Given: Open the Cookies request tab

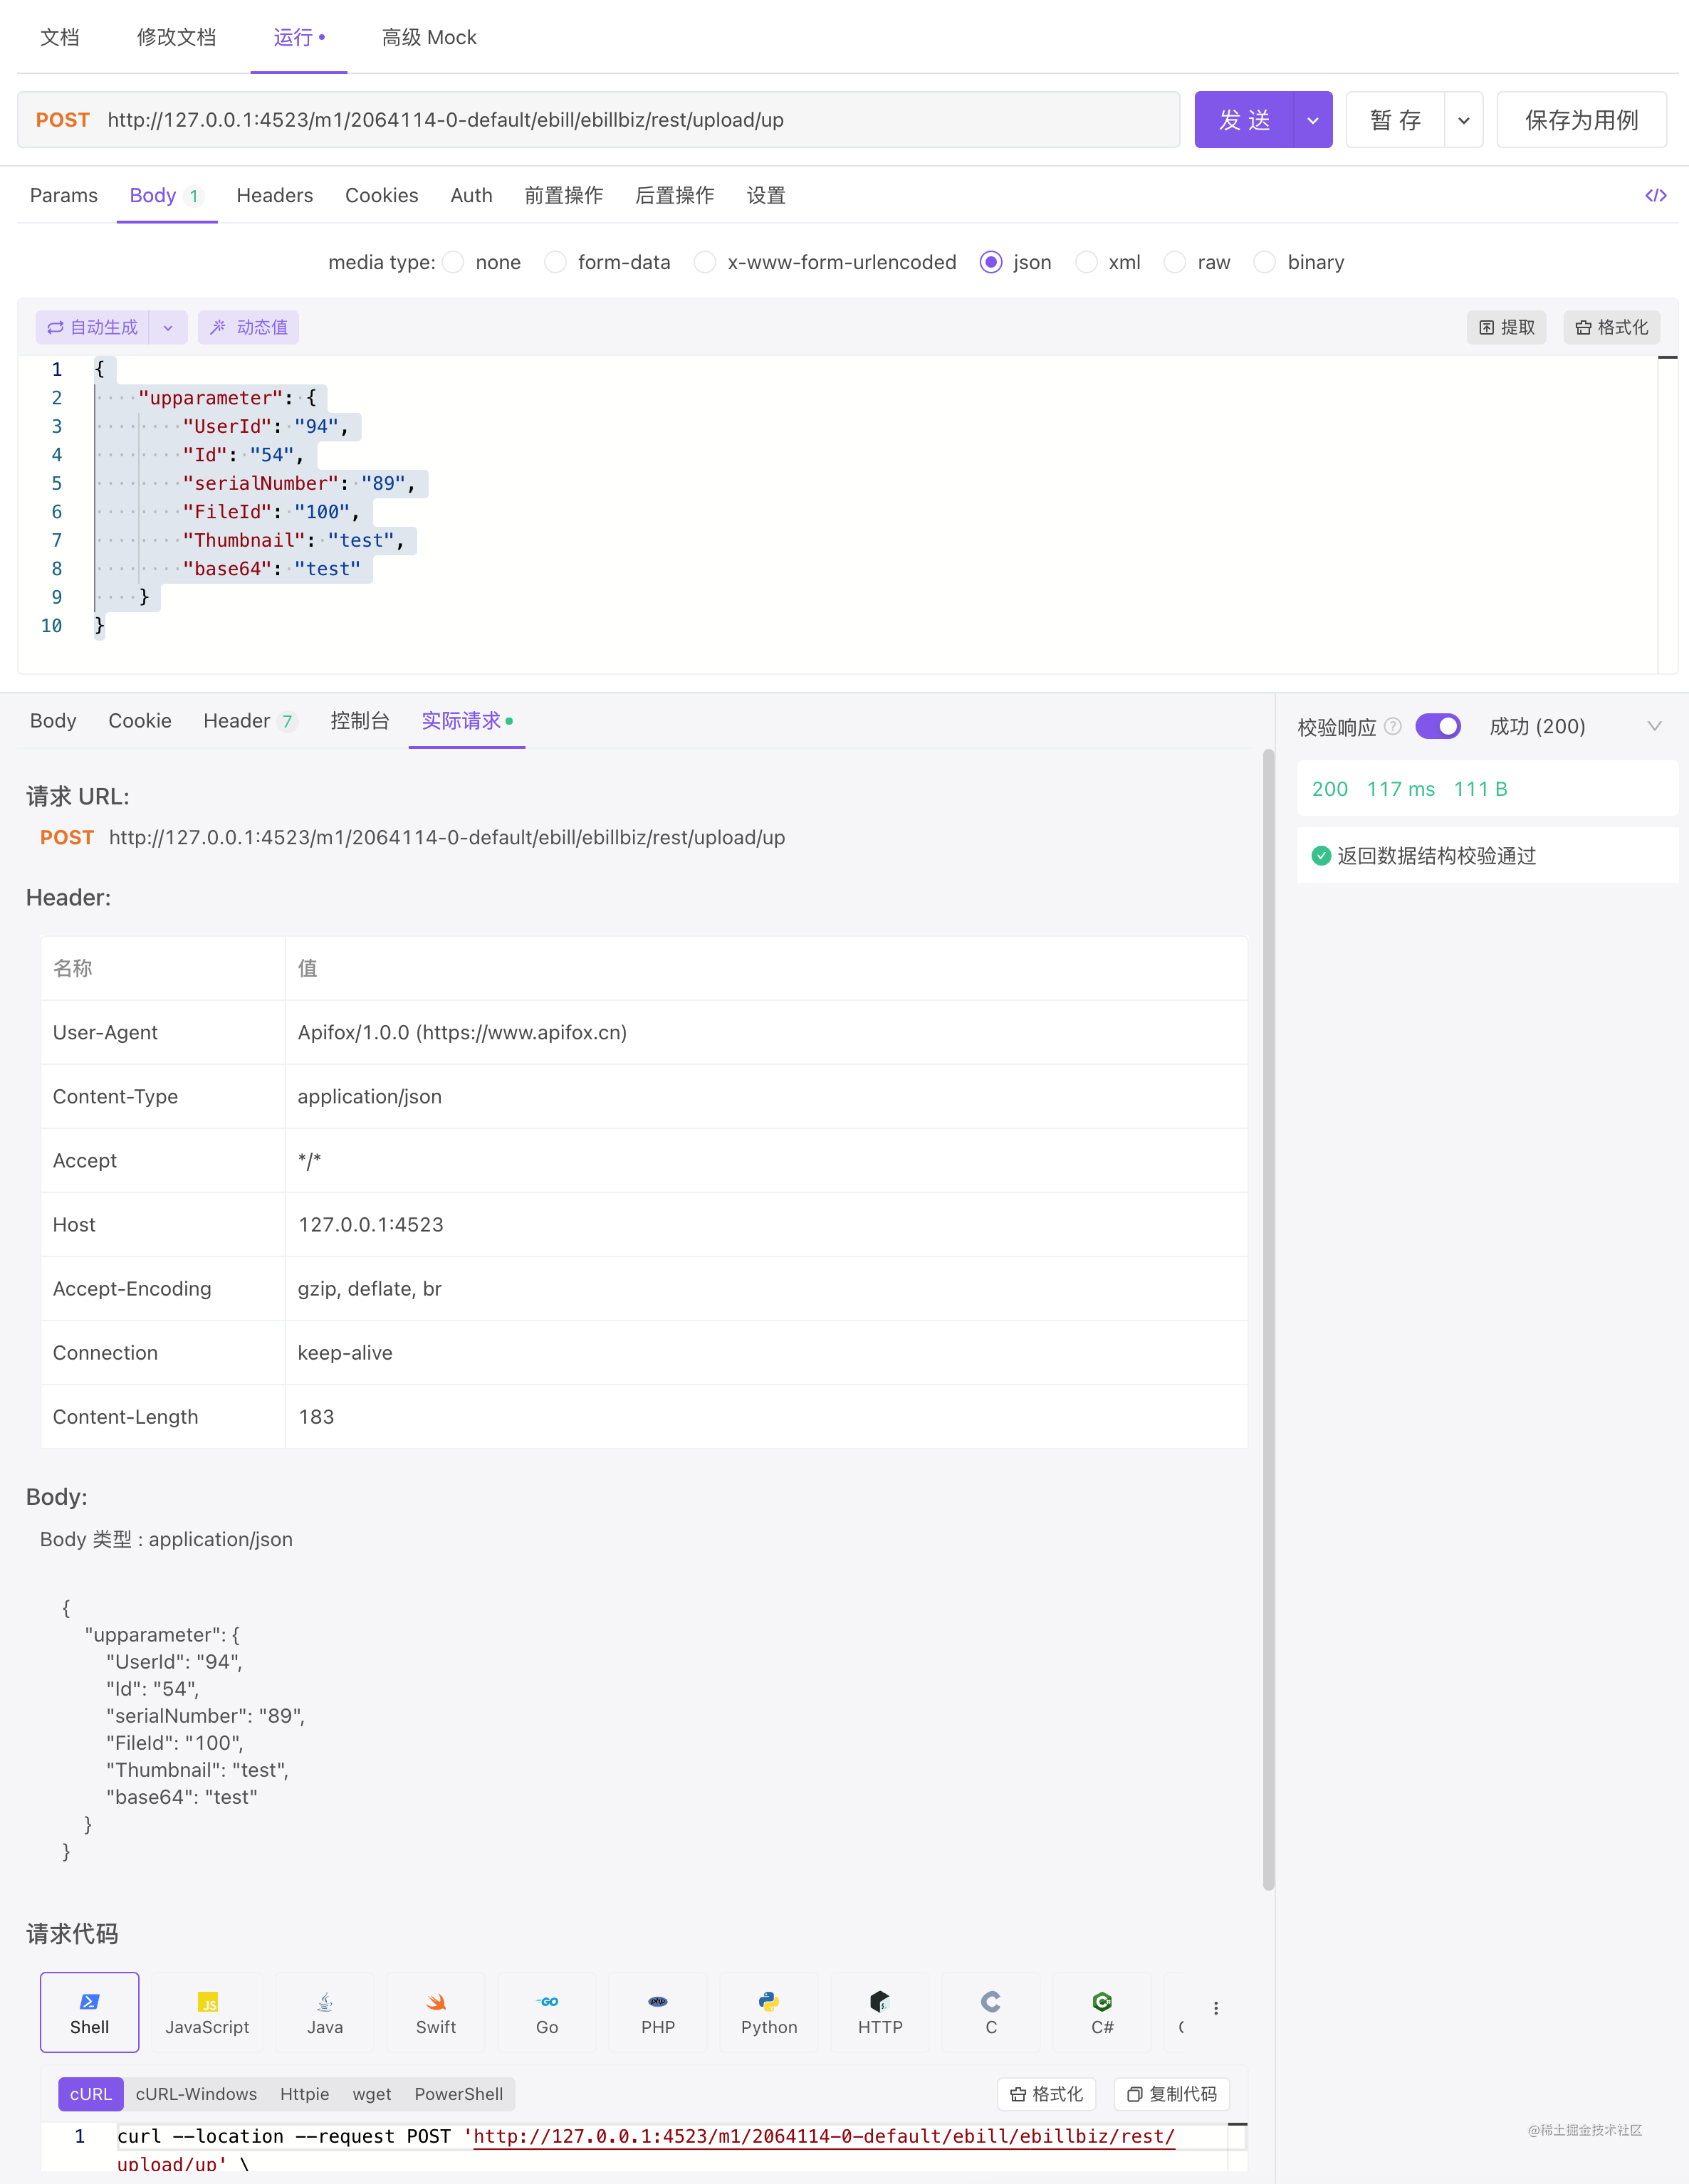Looking at the screenshot, I should [x=382, y=195].
